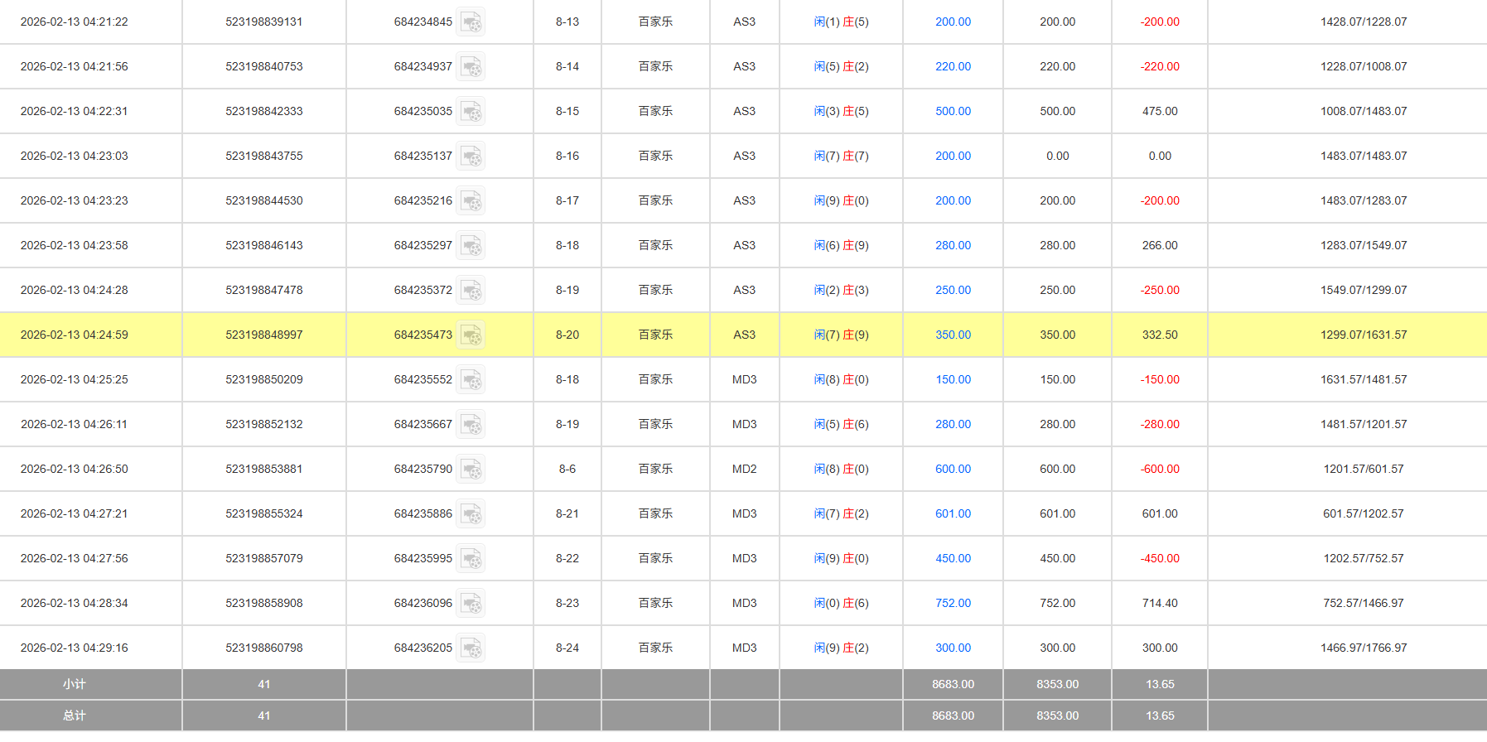Open the replay icon beside 684235552
This screenshot has height=742, width=1487.
click(471, 380)
